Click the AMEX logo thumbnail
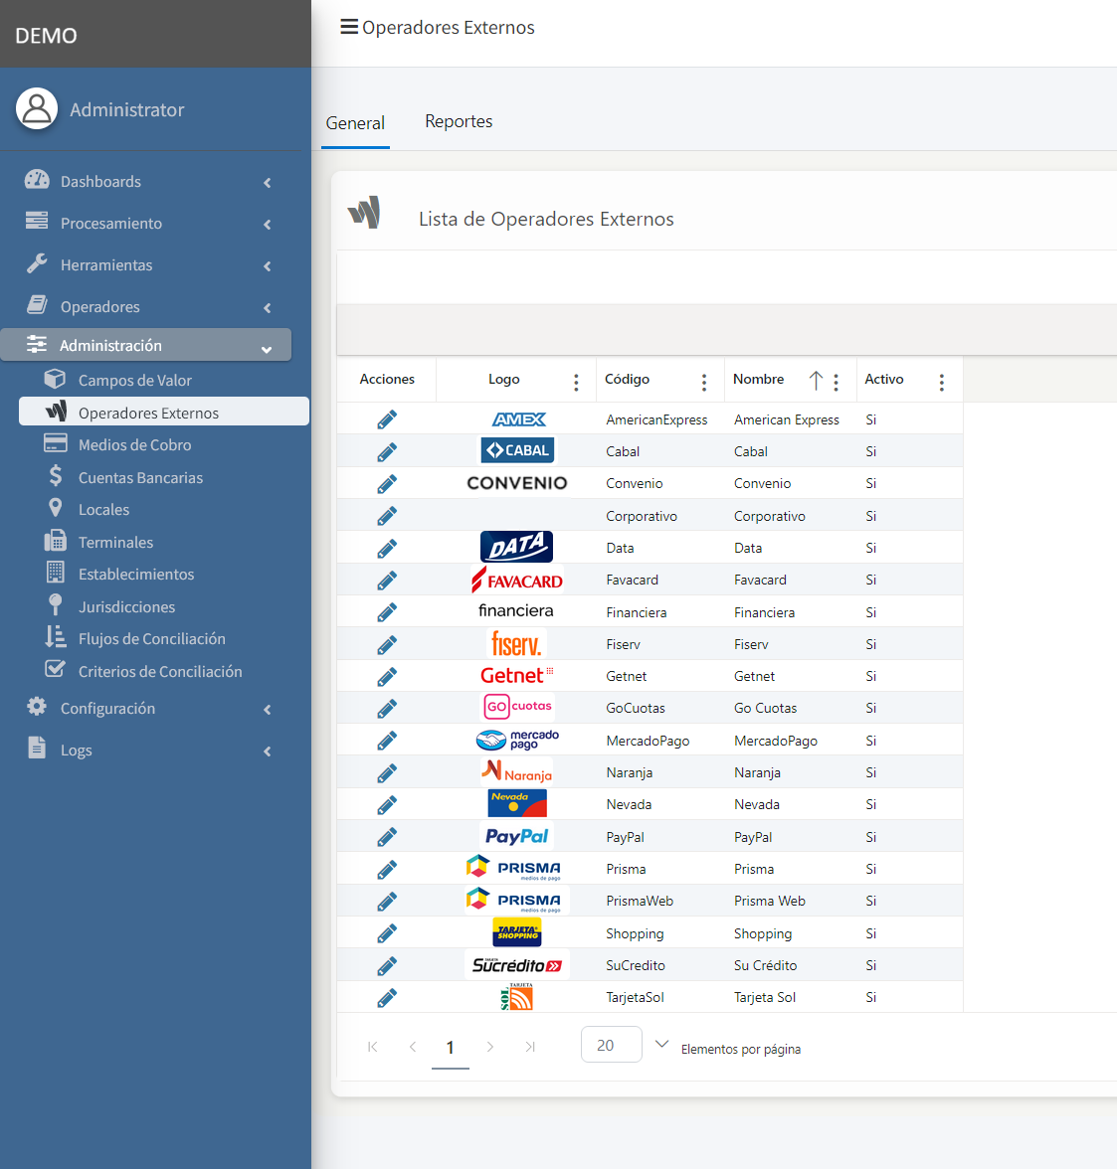 (518, 419)
